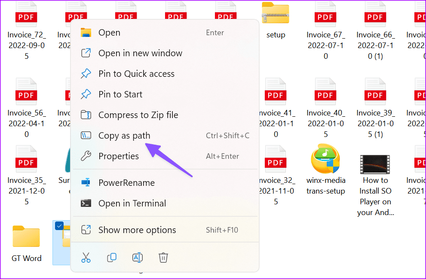
Task: Expand Show more options
Action: pyautogui.click(x=137, y=230)
